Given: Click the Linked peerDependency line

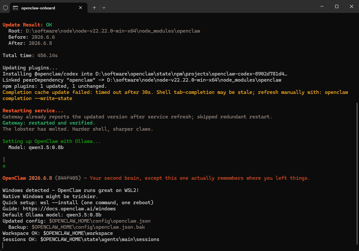Looking at the screenshot, I should [142, 80].
